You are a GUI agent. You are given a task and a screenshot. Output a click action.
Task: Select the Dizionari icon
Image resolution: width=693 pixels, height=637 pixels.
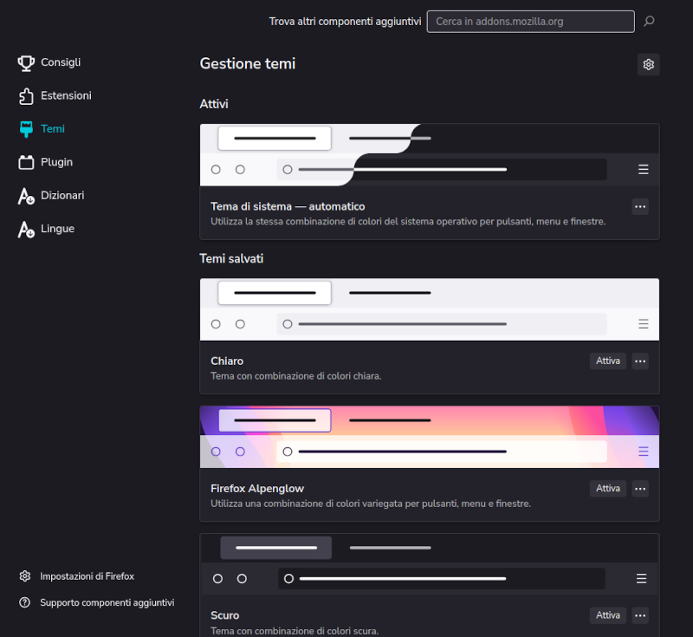[26, 196]
